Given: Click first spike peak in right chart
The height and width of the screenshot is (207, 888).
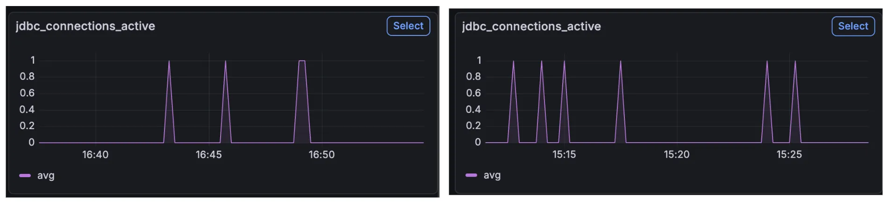Looking at the screenshot, I should 513,62.
